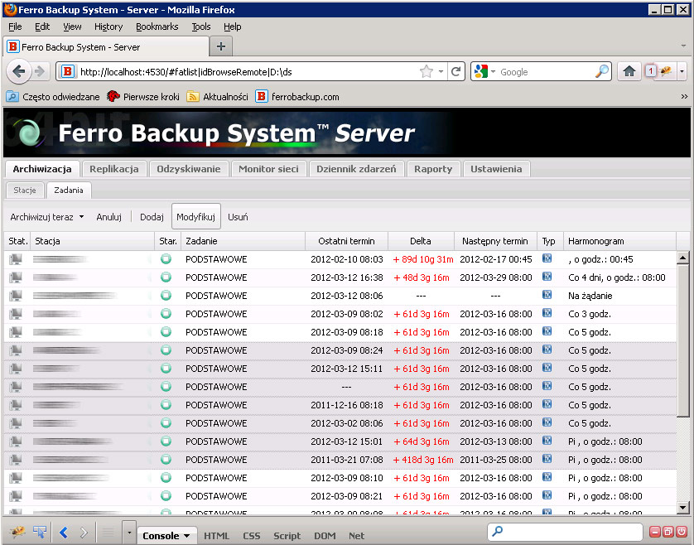The image size is (694, 545).
Task: Click the Firefox home icon
Action: (629, 72)
